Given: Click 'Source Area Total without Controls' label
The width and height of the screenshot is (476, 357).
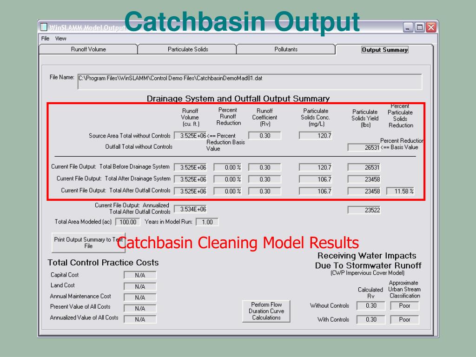Looking at the screenshot, I should click(x=130, y=136).
